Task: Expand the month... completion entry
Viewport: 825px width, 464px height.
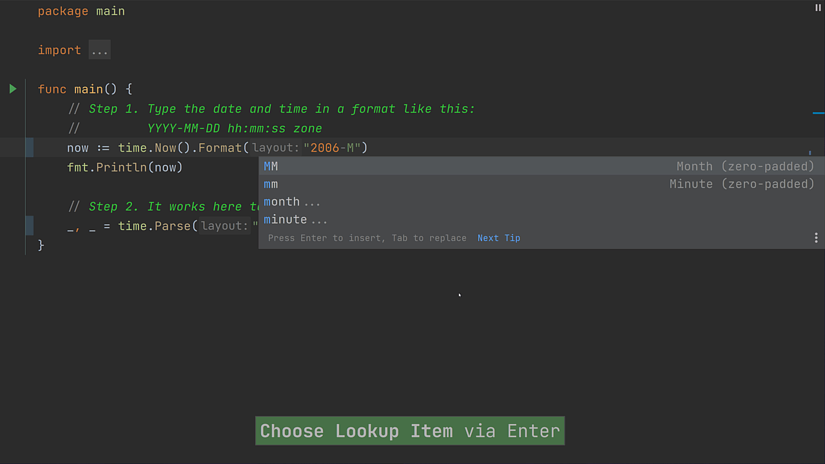Action: pos(292,202)
